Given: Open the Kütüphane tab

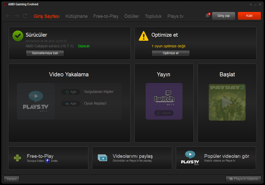Looking at the screenshot, I should click(x=77, y=16).
